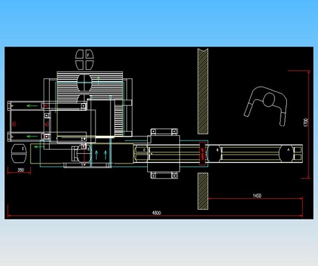
Task: Click the striped roller table at top
Action: pyautogui.click(x=90, y=87)
